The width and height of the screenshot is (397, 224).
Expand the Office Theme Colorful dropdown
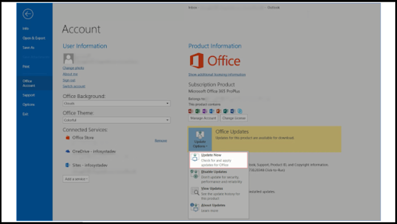tap(116, 120)
